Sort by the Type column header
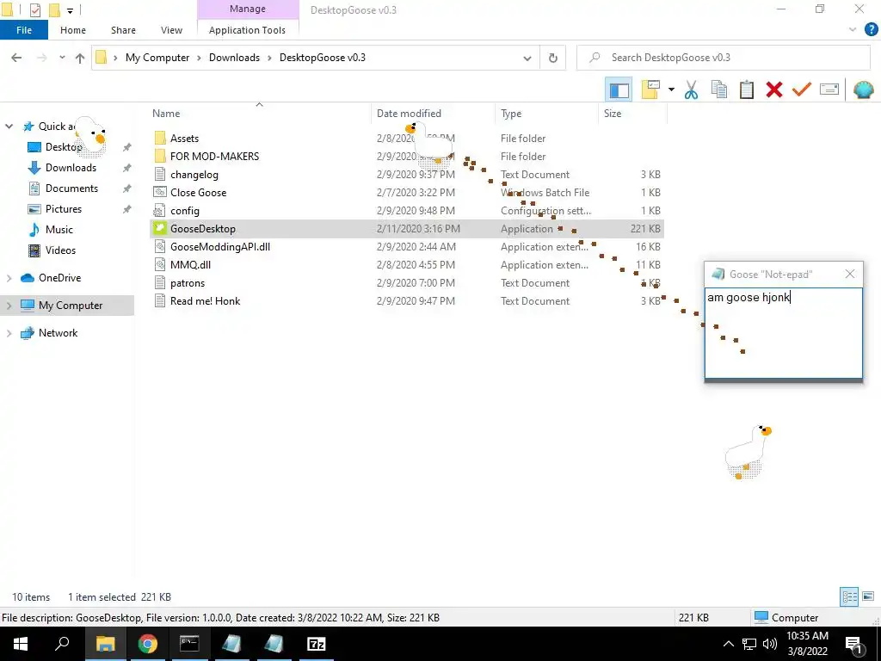Viewport: 881px width, 661px height. pos(511,114)
